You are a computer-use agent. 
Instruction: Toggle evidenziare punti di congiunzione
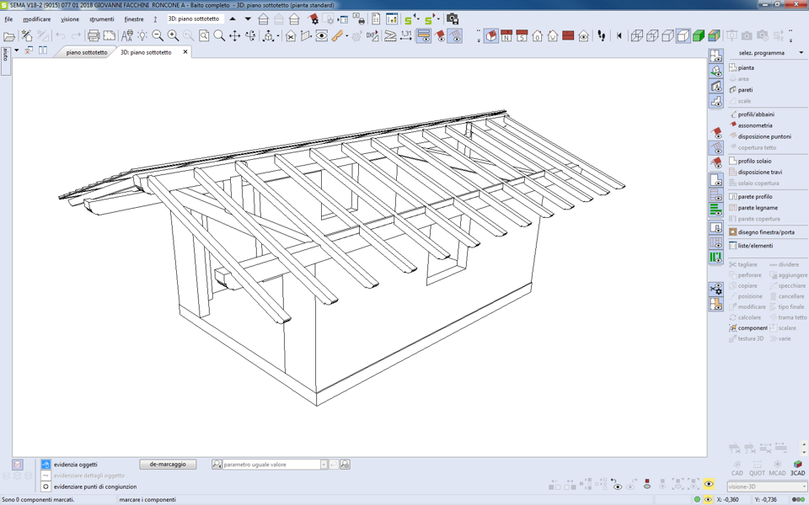[46, 486]
